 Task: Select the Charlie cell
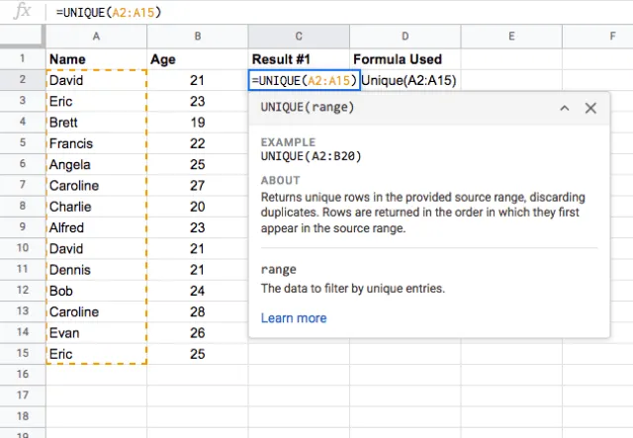97,207
